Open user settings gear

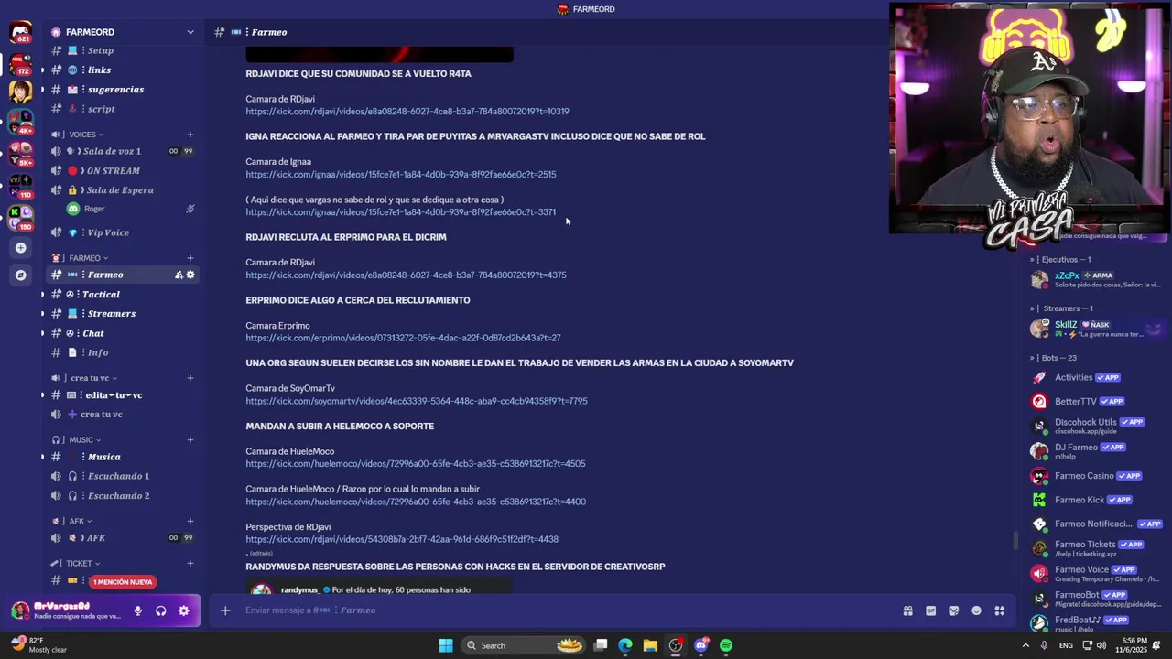click(x=184, y=610)
